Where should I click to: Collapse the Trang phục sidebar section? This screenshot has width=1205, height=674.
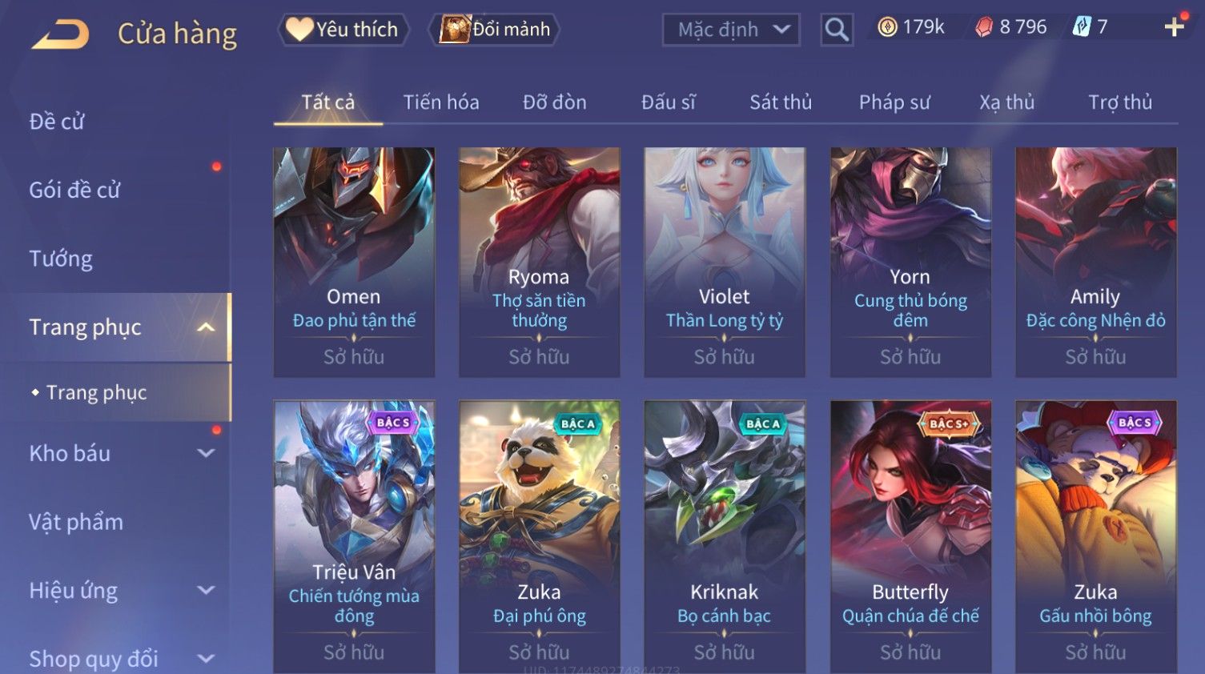point(205,327)
